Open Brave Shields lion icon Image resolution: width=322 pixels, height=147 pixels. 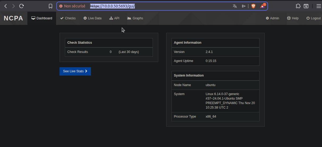pos(253,6)
